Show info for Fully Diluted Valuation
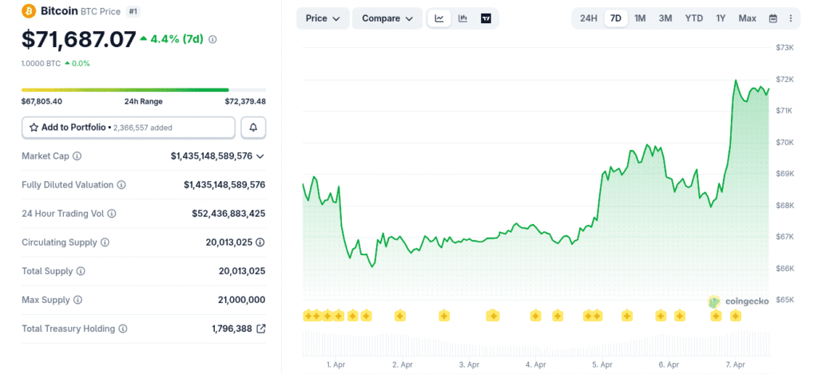818x374 pixels. [x=121, y=185]
